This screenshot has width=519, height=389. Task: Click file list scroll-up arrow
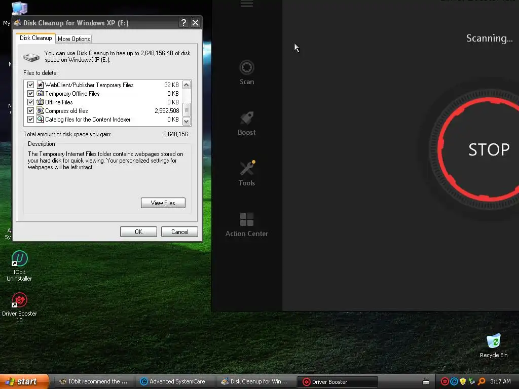click(x=187, y=85)
